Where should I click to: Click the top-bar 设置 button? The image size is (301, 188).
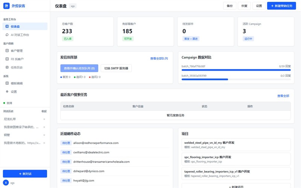pyautogui.click(x=259, y=6)
